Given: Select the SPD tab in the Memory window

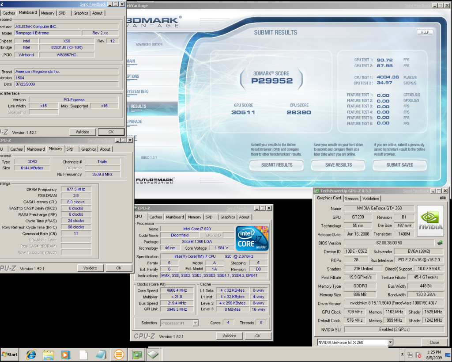Looking at the screenshot, I should pos(70,149).
